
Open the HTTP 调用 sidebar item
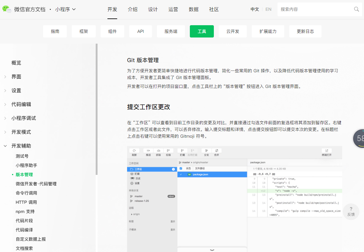[x=26, y=203]
